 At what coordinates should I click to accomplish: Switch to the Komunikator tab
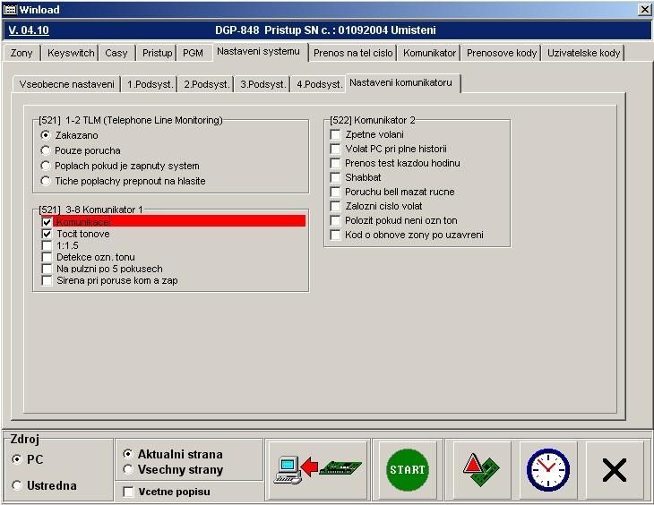point(429,53)
